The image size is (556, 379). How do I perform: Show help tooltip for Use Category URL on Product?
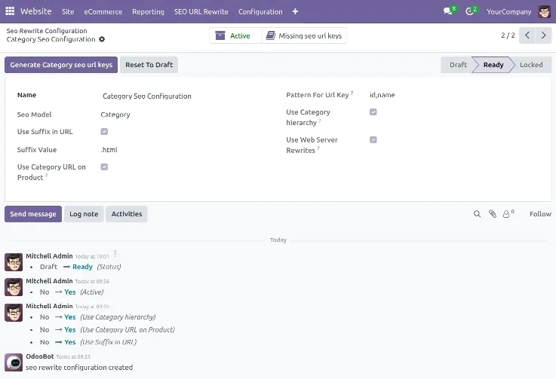tap(46, 175)
